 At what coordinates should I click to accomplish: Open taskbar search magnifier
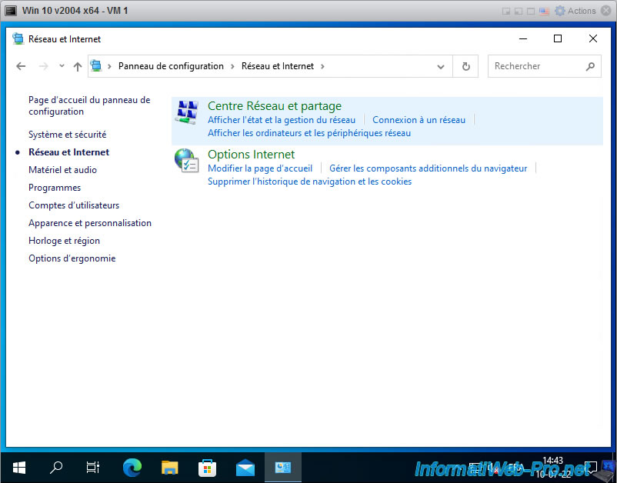(56, 468)
